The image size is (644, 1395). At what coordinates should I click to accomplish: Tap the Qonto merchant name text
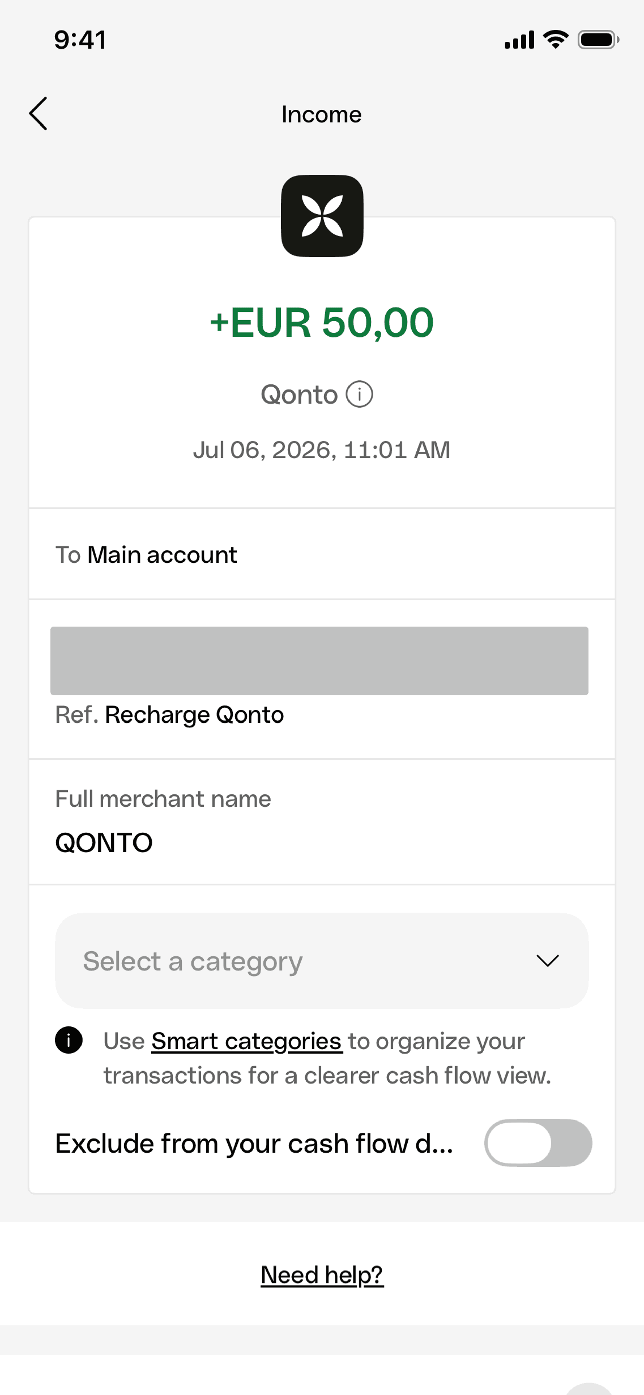[299, 394]
